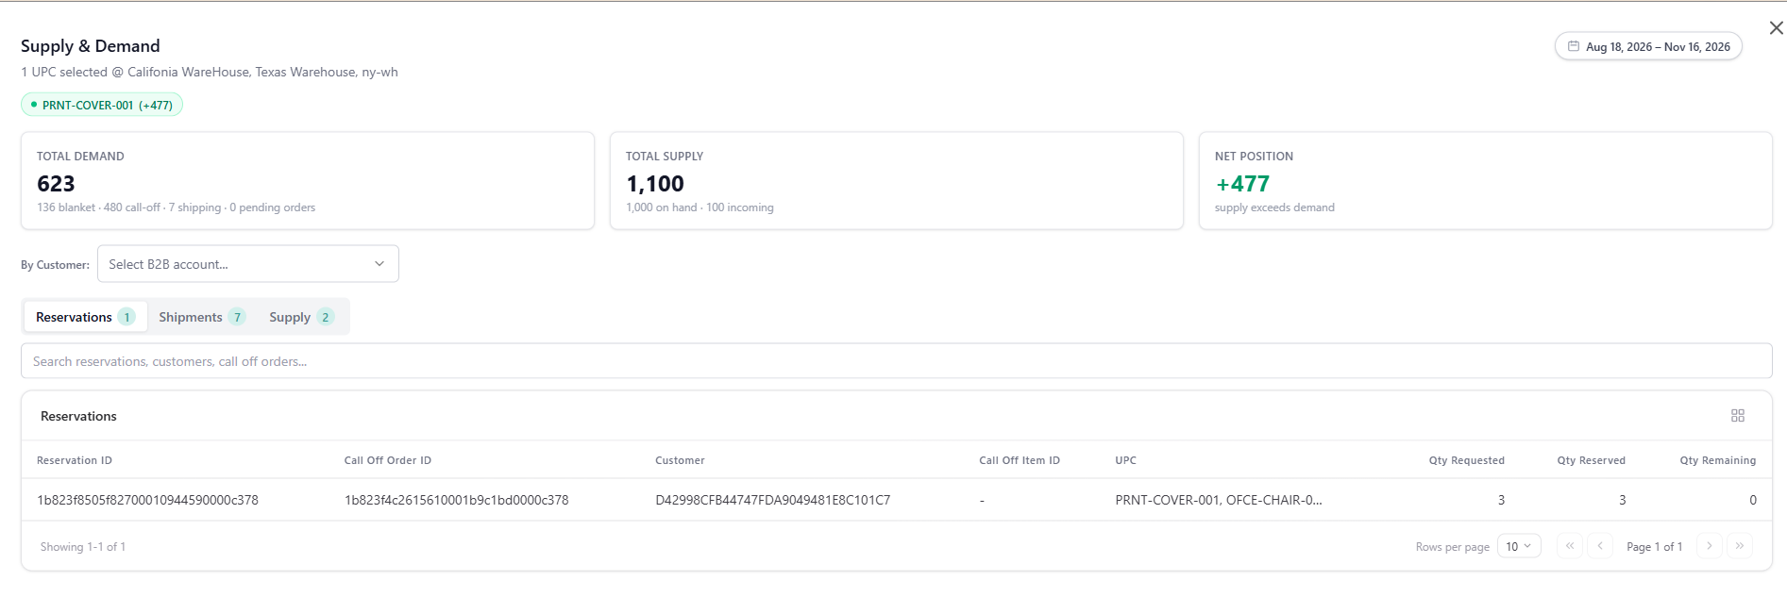Open the date range picker
Image resolution: width=1787 pixels, height=597 pixels.
1648,46
